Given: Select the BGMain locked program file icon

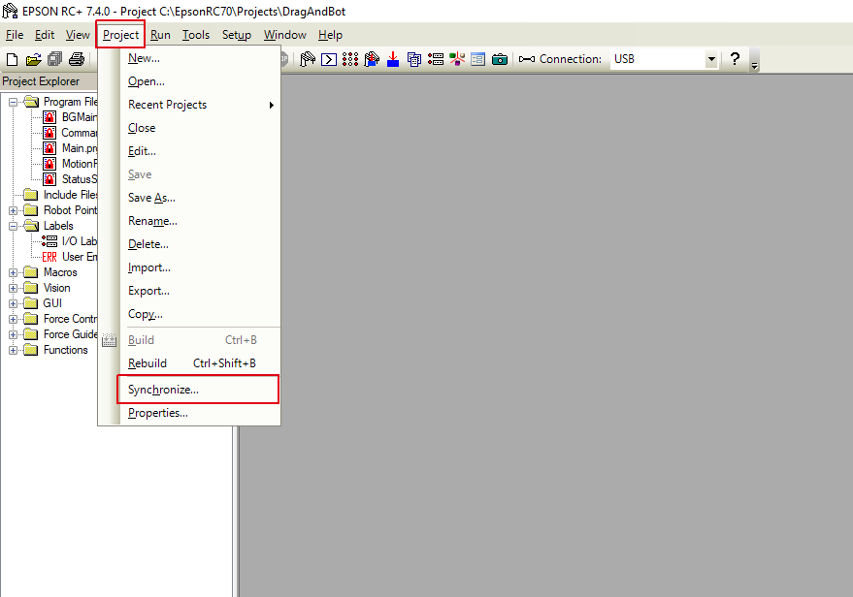Looking at the screenshot, I should point(49,117).
